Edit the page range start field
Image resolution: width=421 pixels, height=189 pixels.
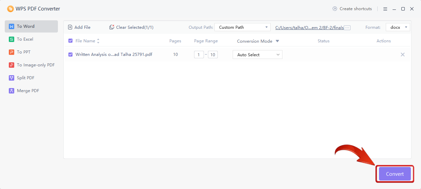(199, 55)
